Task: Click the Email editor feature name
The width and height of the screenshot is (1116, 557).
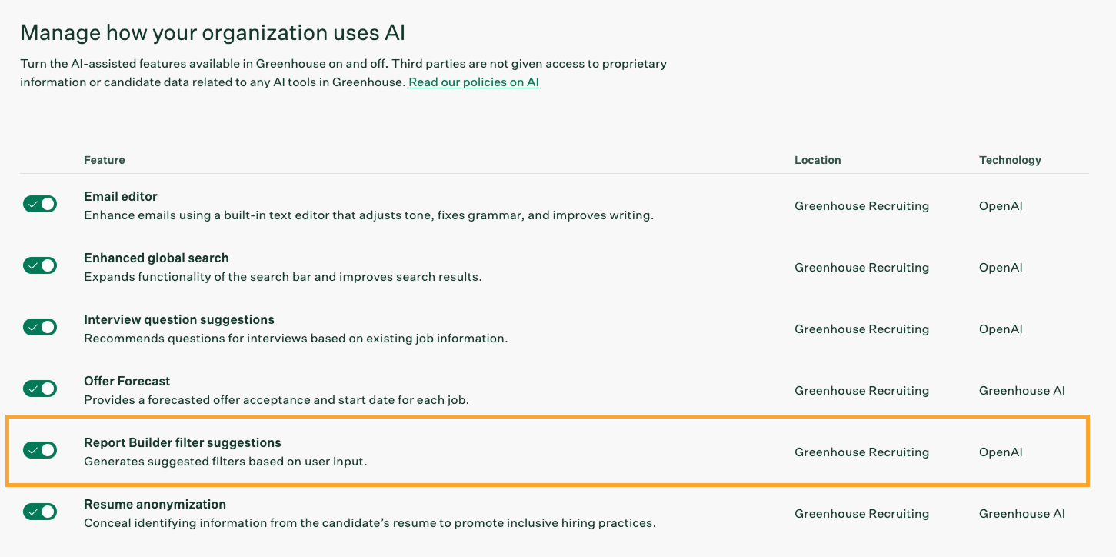Action: 120,196
